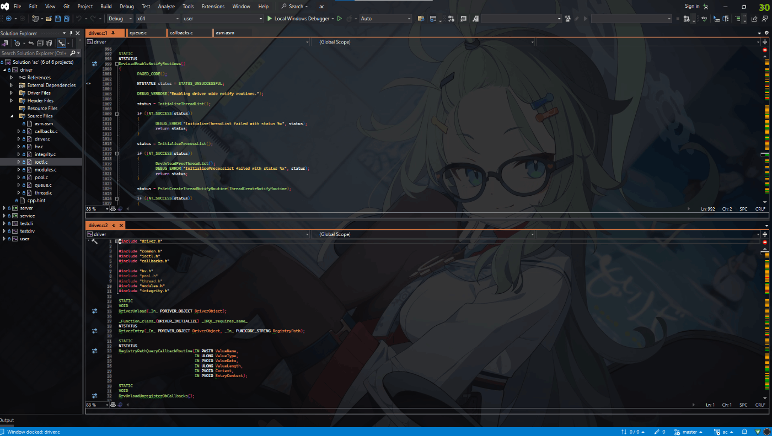The height and width of the screenshot is (436, 772).
Task: Click the Undo arrow icon
Action: [x=78, y=18]
